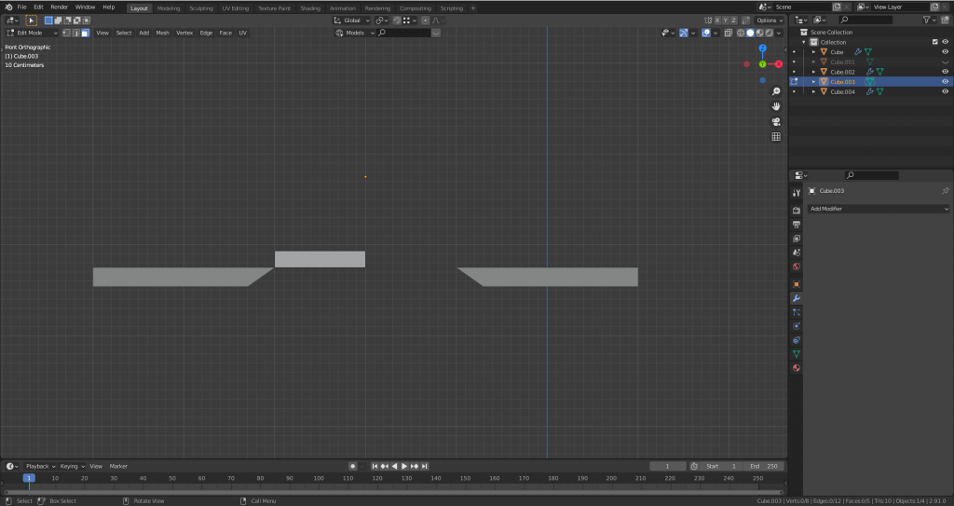Hide Cube.004 in outliner

945,92
